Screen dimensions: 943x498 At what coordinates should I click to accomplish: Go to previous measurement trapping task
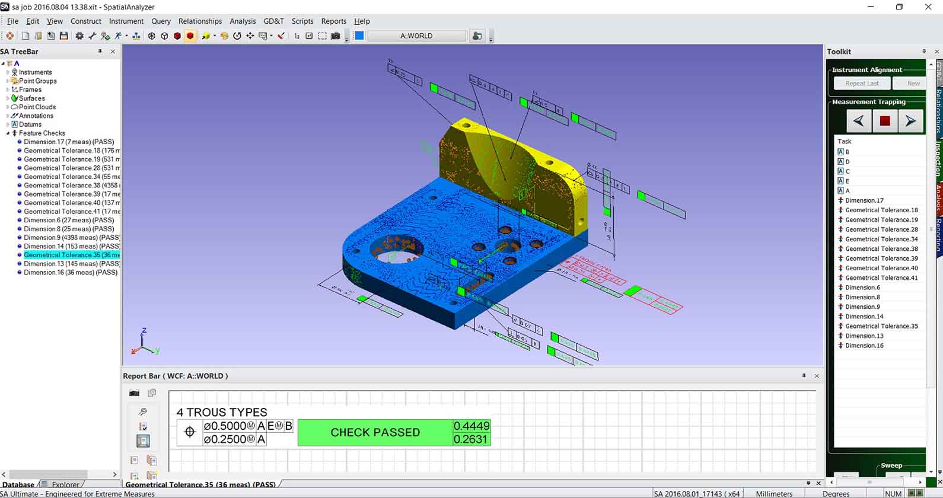point(858,121)
